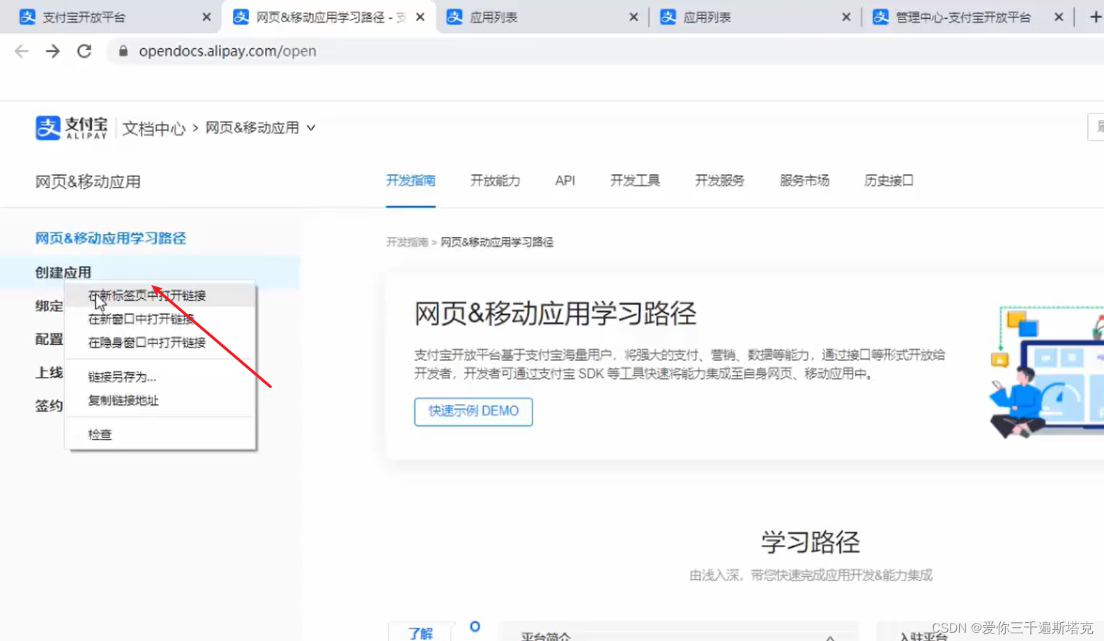Choose 链接另存为... menu entry
This screenshot has width=1104, height=641.
pos(160,377)
